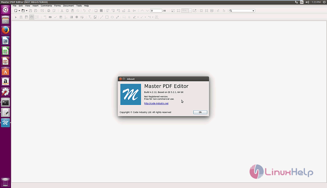The image size is (327, 188).
Task: Toggle the Hand tool
Action: click(32, 17)
